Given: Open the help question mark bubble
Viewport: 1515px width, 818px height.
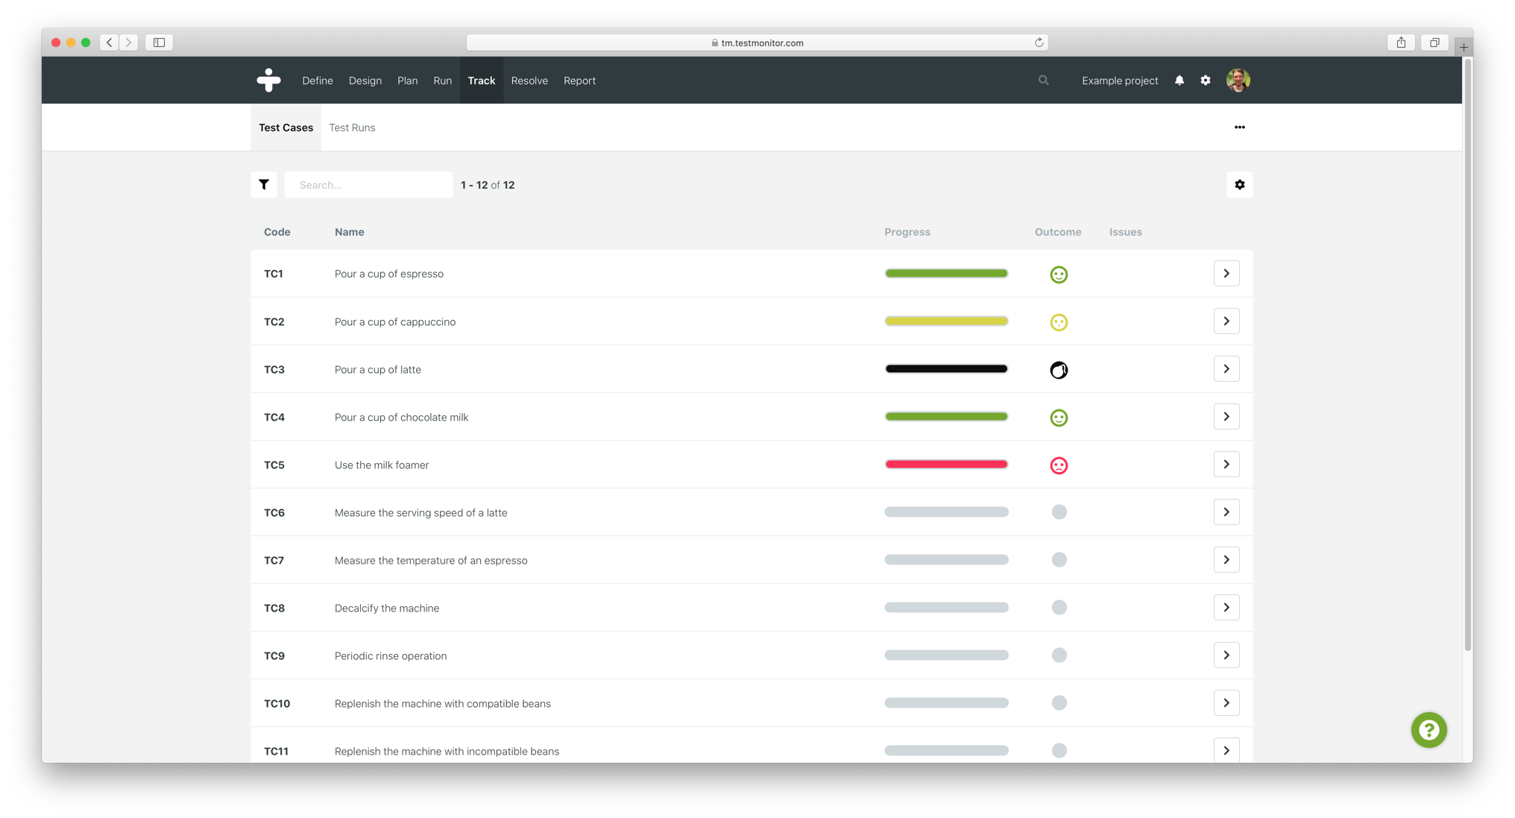Looking at the screenshot, I should (1429, 730).
